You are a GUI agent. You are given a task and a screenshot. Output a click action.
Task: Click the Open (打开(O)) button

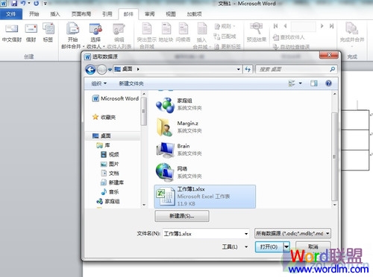[x=269, y=246]
